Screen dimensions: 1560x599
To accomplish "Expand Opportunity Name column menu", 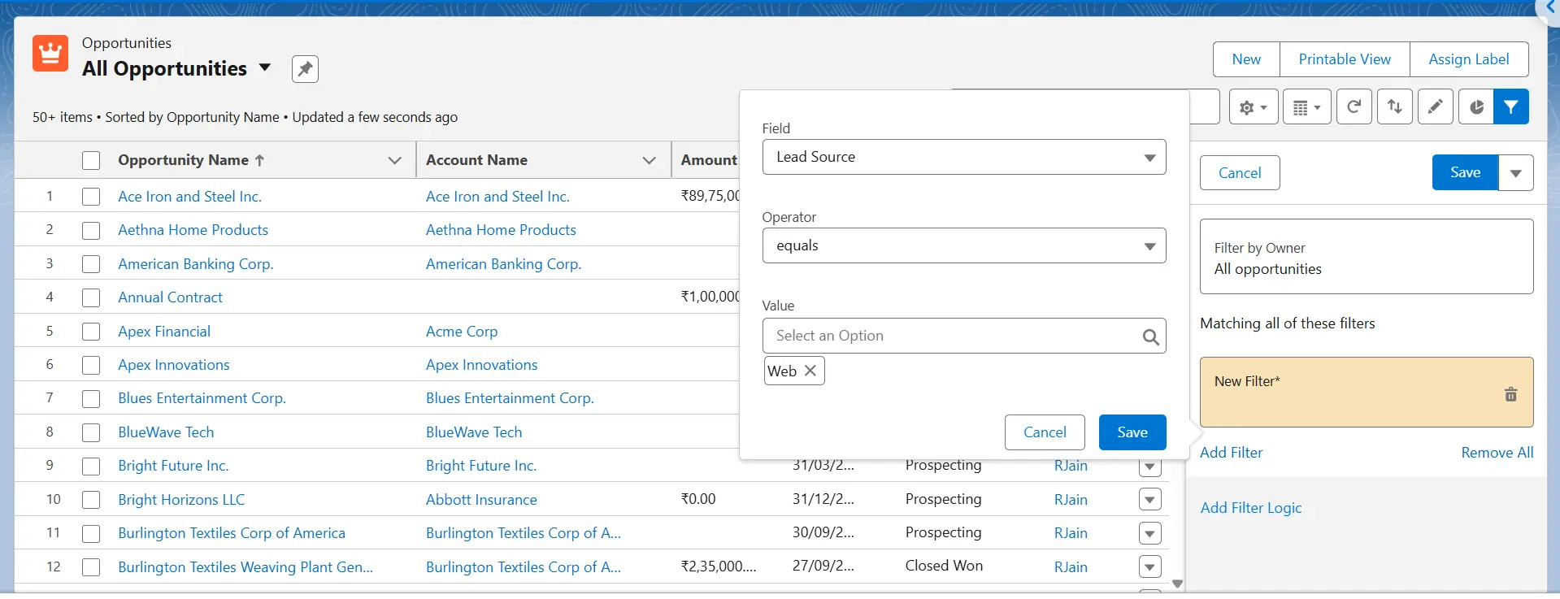I will (x=395, y=160).
